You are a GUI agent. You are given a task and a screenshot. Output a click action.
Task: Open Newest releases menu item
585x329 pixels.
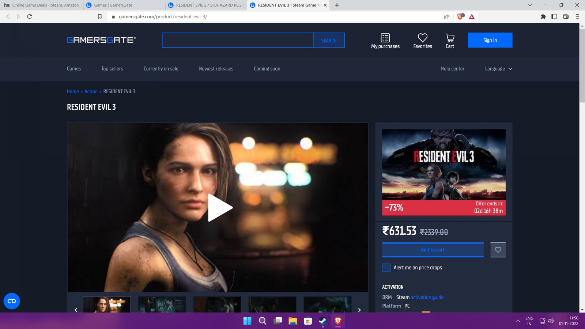[x=216, y=69]
